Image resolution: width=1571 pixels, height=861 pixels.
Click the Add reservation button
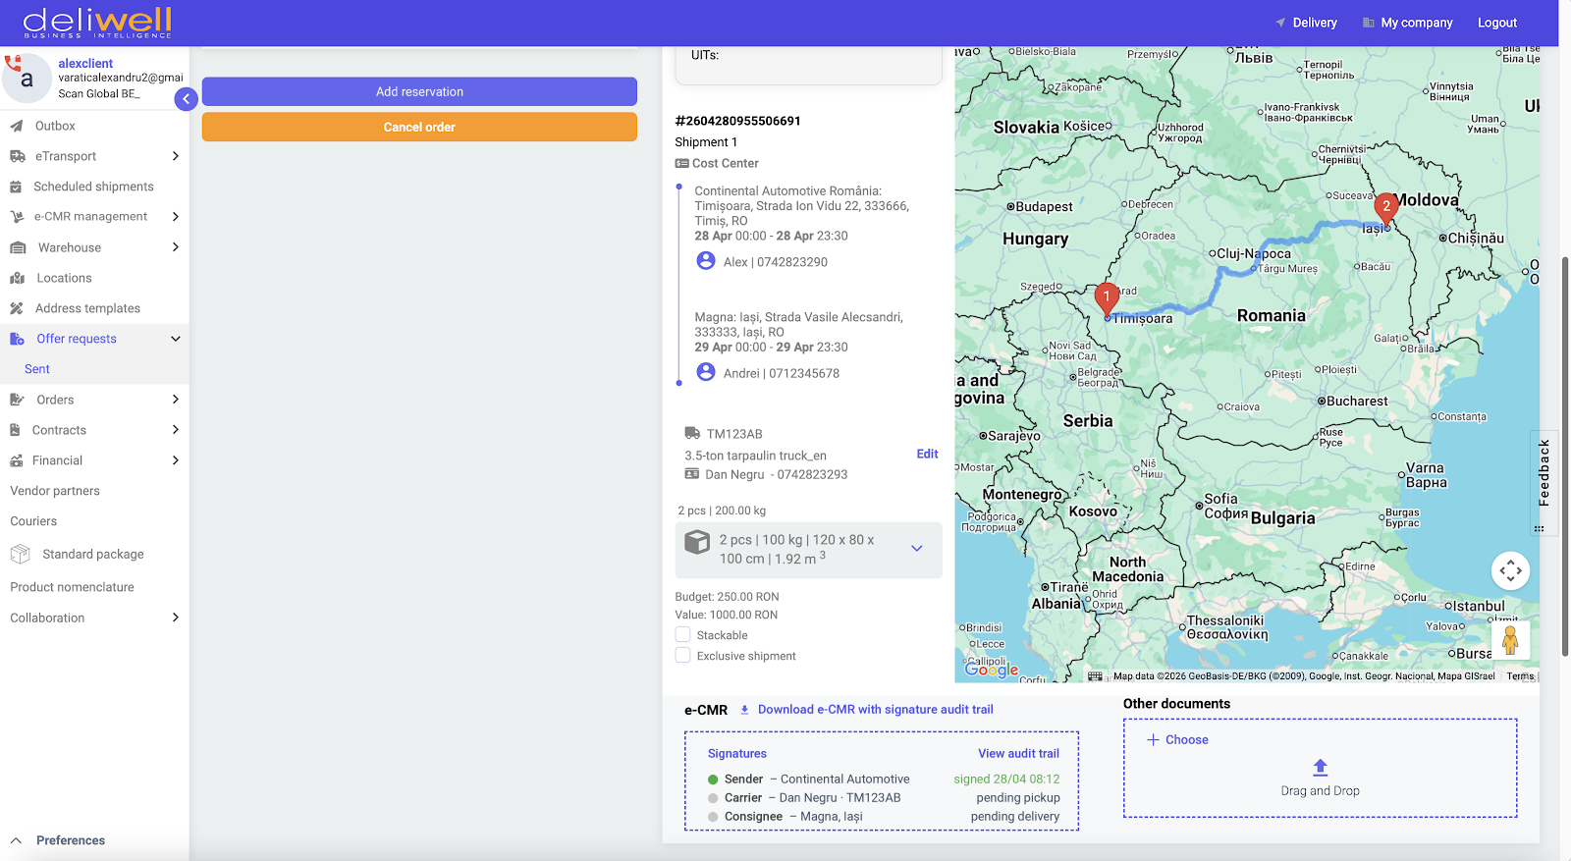click(x=419, y=91)
